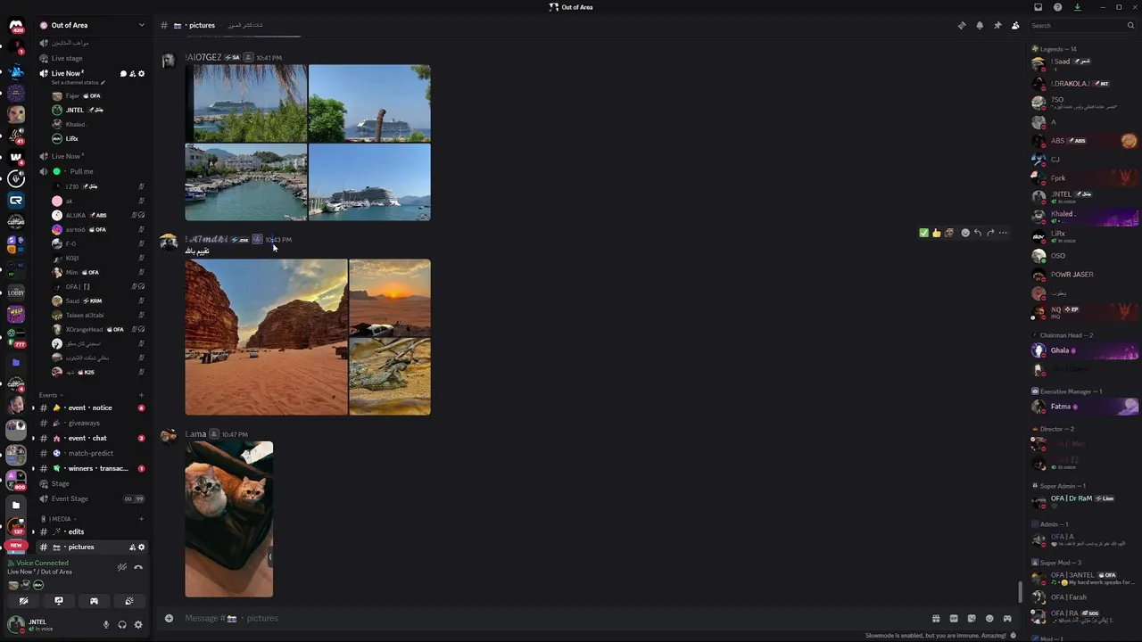The image size is (1142, 642).
Task: Open the pictures channel settings gear
Action: [x=141, y=547]
